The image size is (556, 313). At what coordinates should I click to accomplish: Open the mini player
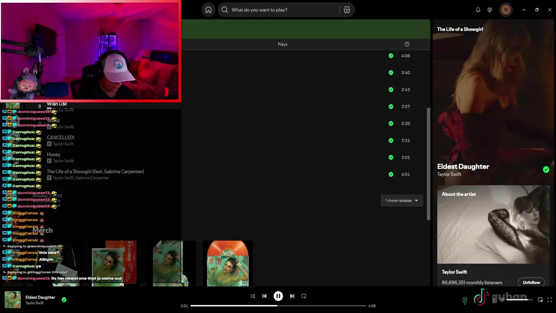click(540, 300)
